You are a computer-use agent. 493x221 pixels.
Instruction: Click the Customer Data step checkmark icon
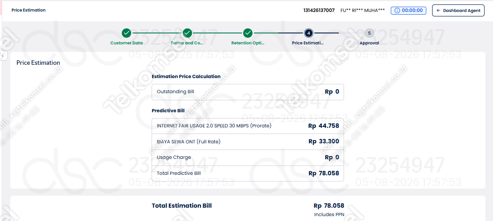(126, 33)
